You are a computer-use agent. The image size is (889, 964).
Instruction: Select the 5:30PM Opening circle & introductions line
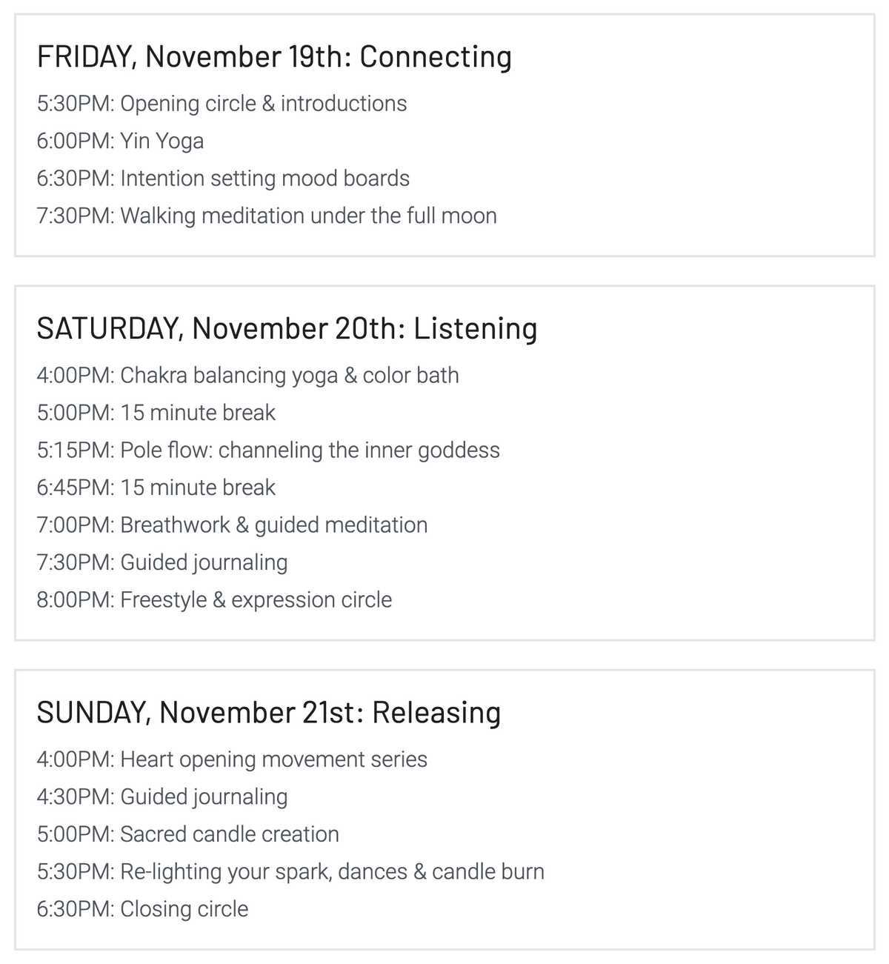[222, 104]
